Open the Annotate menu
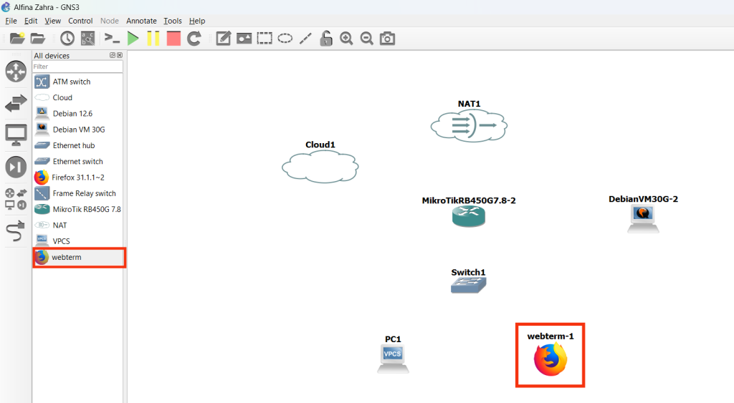The width and height of the screenshot is (734, 403). coord(141,21)
